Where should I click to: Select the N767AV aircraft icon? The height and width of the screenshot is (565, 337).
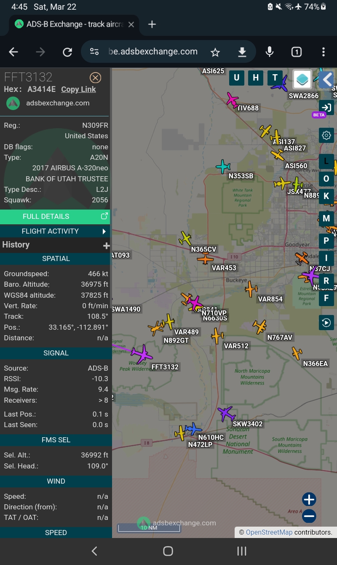click(260, 327)
